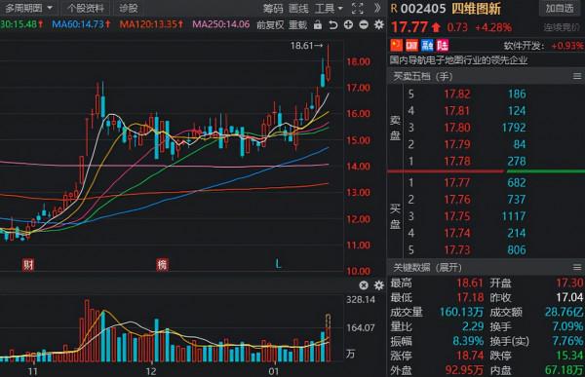Click 换手 value 7.09%

point(567,326)
